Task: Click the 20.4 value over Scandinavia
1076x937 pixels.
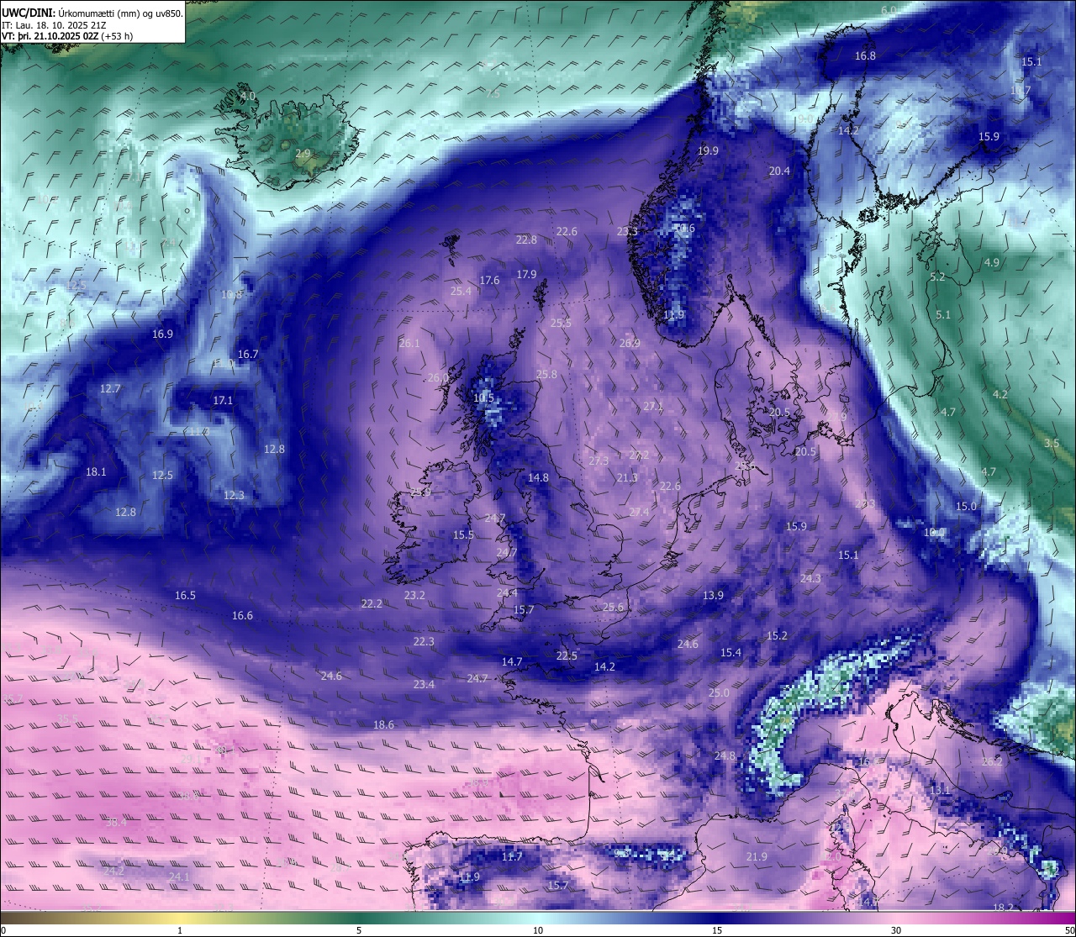Action: [x=779, y=171]
